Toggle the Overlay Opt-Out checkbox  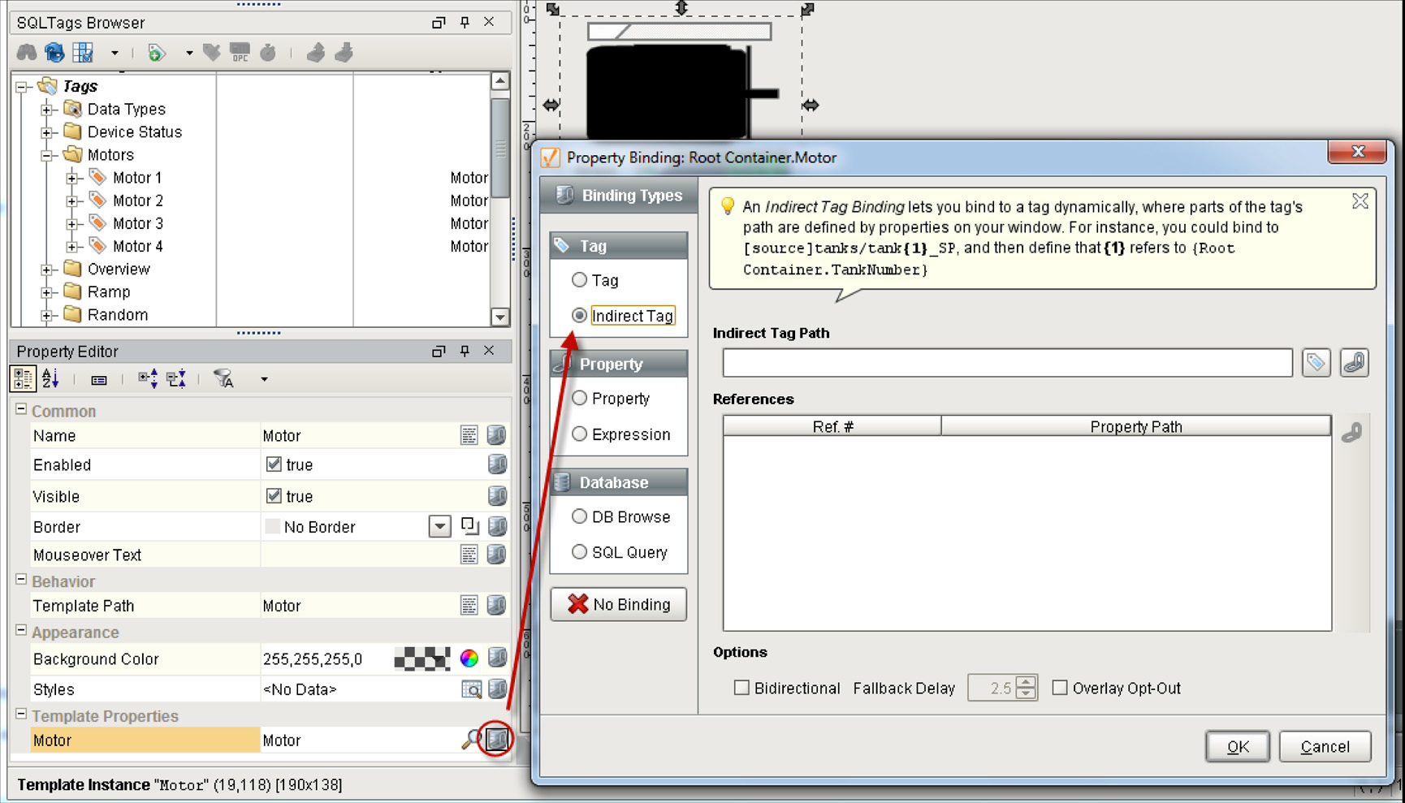pyautogui.click(x=1060, y=688)
